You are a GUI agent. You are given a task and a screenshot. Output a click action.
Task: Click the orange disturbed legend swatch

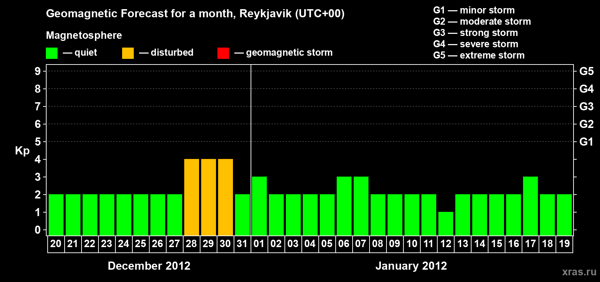tap(128, 53)
